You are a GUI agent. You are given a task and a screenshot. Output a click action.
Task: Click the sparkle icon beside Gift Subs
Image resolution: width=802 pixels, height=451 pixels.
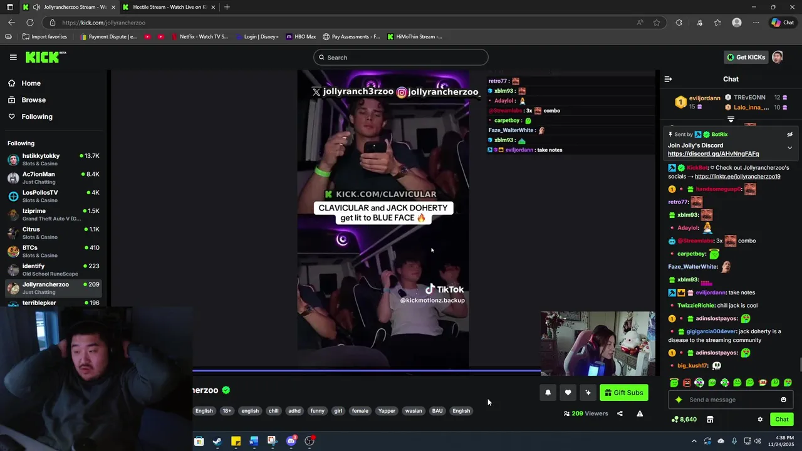588,393
